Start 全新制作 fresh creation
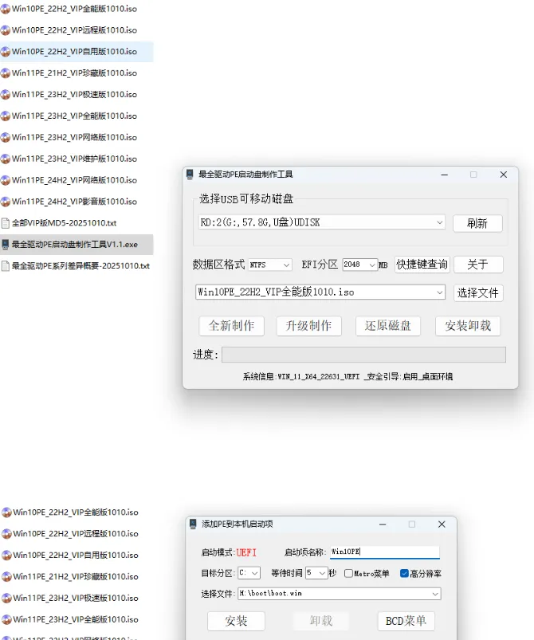This screenshot has height=640, width=534. tap(231, 326)
